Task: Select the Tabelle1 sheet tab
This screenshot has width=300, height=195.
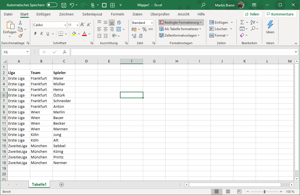Action: (x=39, y=184)
